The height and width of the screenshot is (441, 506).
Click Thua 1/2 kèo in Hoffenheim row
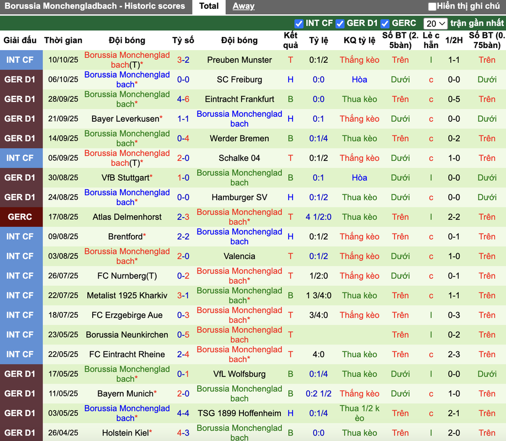[359, 413]
